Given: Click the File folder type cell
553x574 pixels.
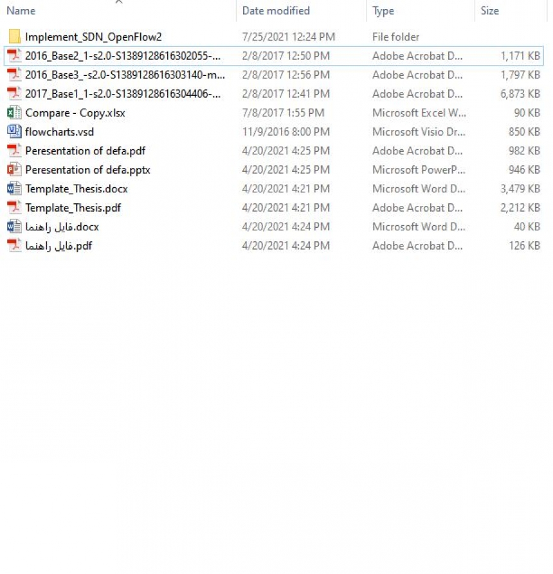Looking at the screenshot, I should click(395, 37).
